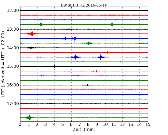Viewport: 168px width, 135px height.
Task: Pick the blue event just after minute 5
Action: point(65,38)
